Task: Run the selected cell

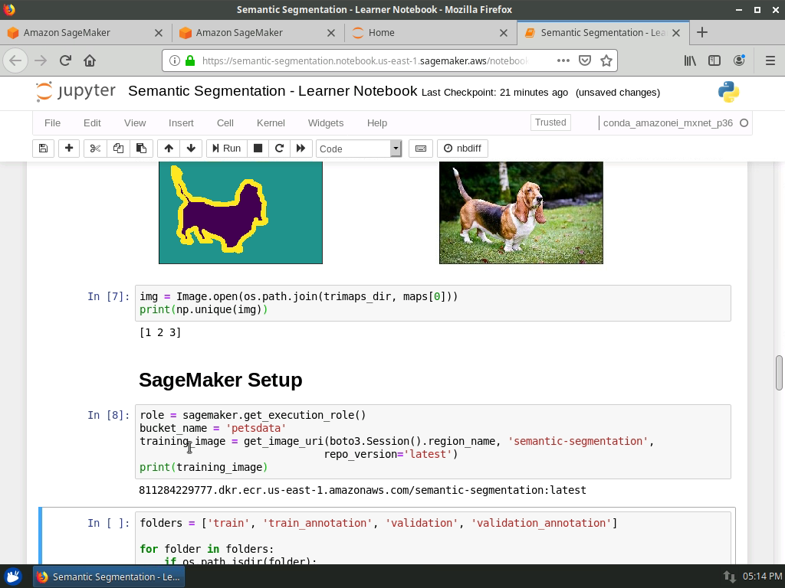Action: (227, 149)
